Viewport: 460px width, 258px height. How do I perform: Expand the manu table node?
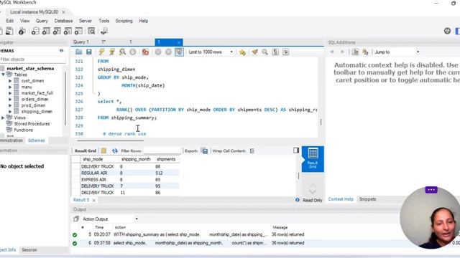pos(10,87)
